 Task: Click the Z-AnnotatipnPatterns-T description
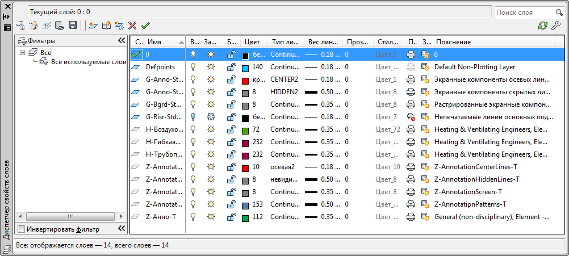470,204
